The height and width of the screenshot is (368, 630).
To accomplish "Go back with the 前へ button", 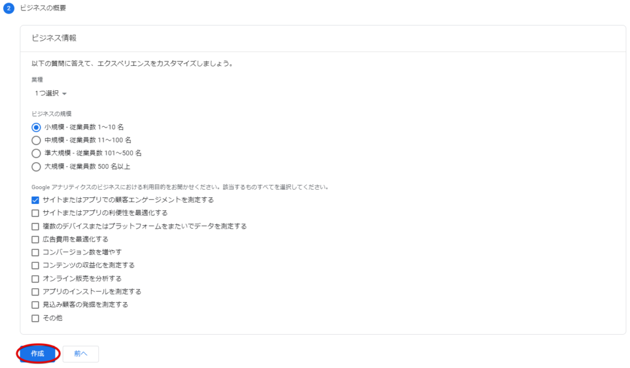I will click(x=81, y=353).
